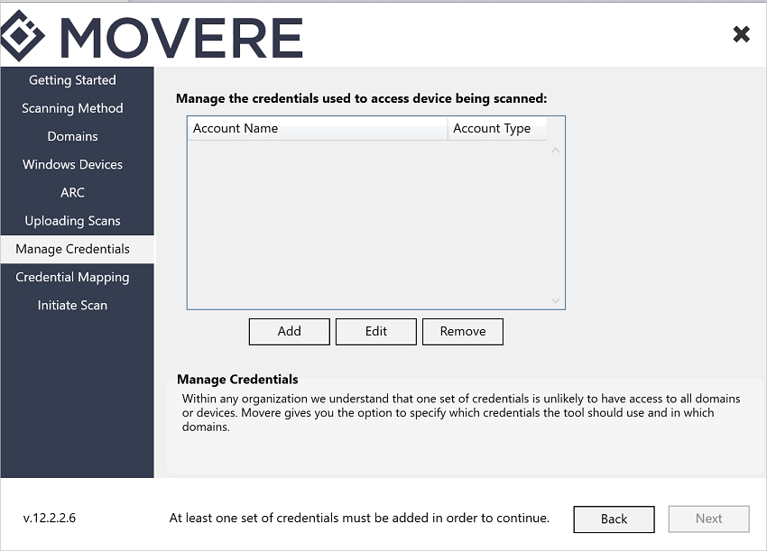Click credentials list scroll up arrow
This screenshot has width=767, height=551.
coord(555,151)
